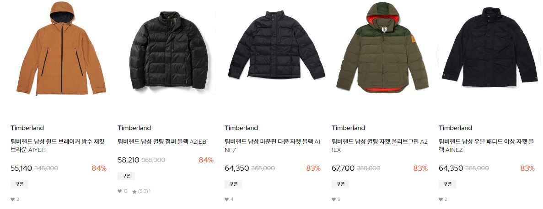
Task: Open brown hooded windbreaker product image
Action: pos(61,48)
